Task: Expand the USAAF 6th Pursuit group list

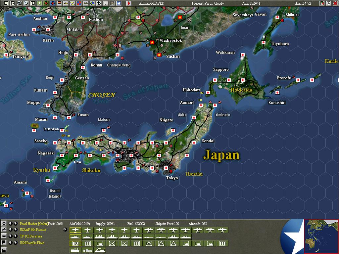Action: pyautogui.click(x=64, y=230)
